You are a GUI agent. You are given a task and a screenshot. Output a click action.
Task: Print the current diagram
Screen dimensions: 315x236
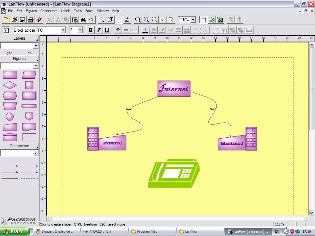[x=30, y=20]
